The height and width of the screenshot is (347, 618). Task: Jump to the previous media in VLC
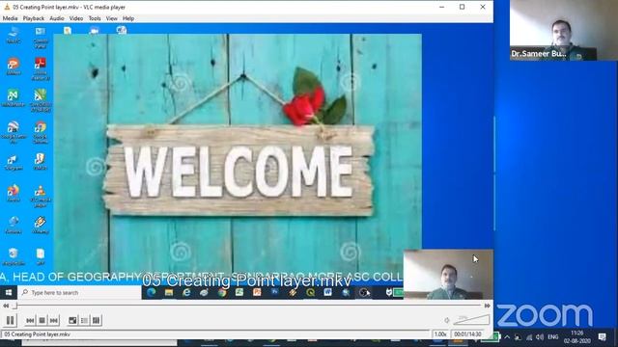[x=30, y=321]
